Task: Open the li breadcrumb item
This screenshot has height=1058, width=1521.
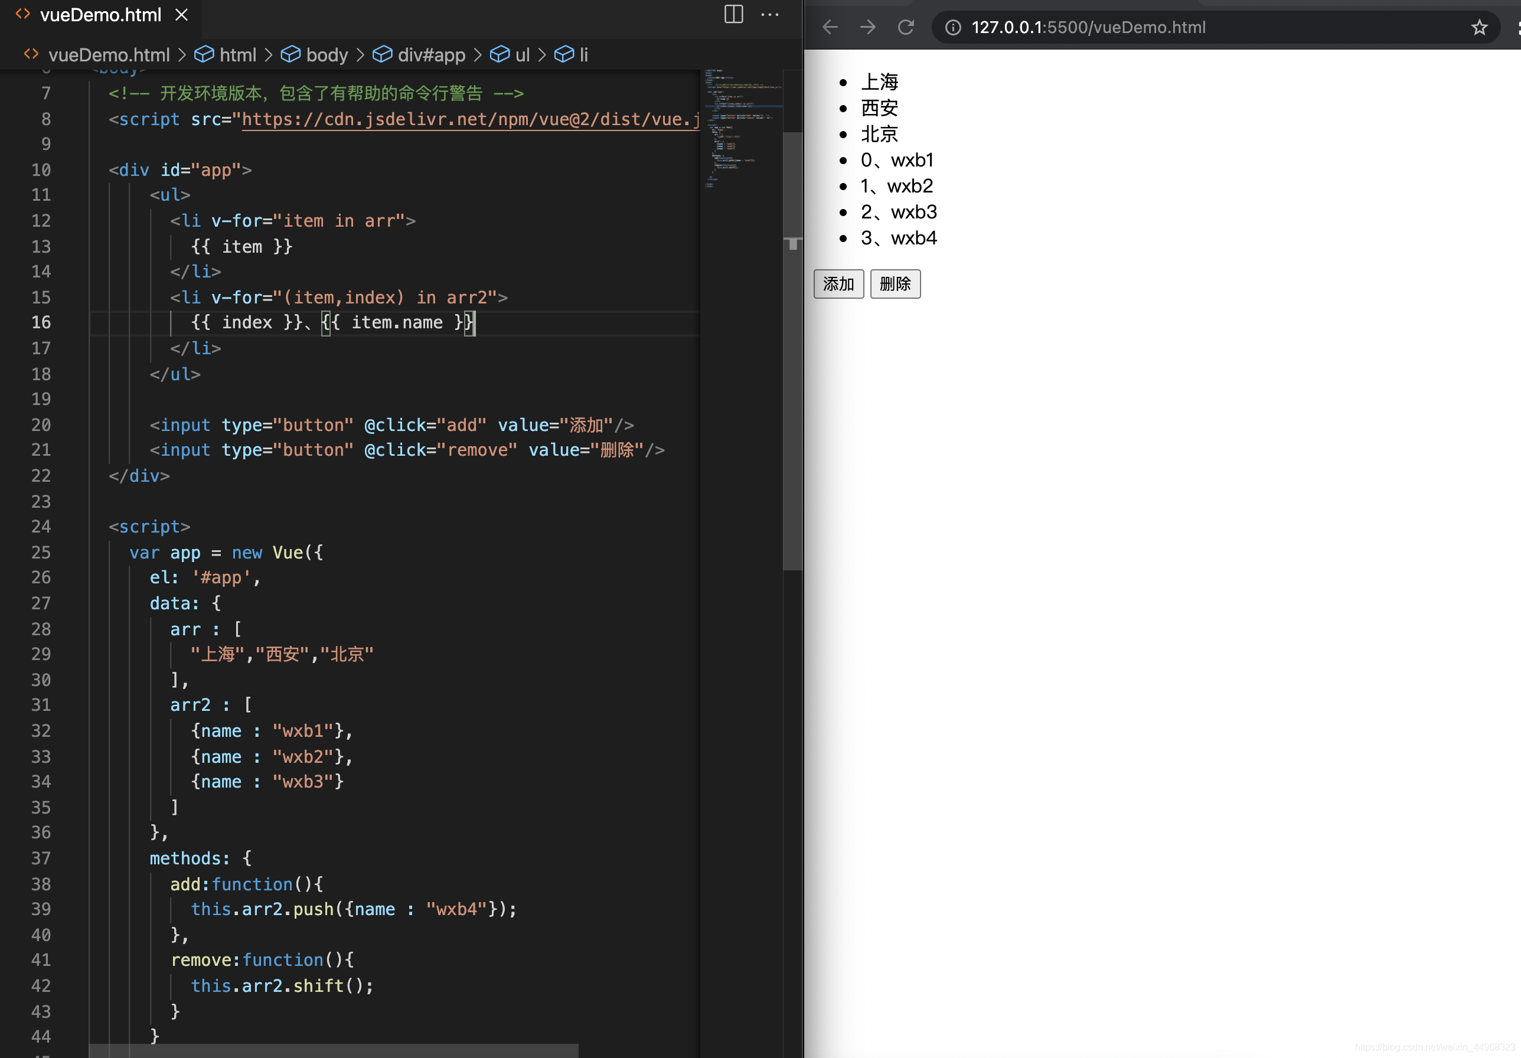Action: tap(570, 55)
